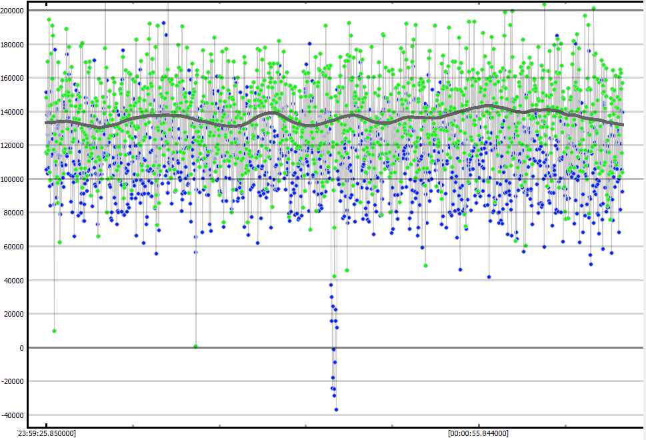Click the green outlier point near 10000
Viewport: 646px width, 440px height.
coord(54,331)
